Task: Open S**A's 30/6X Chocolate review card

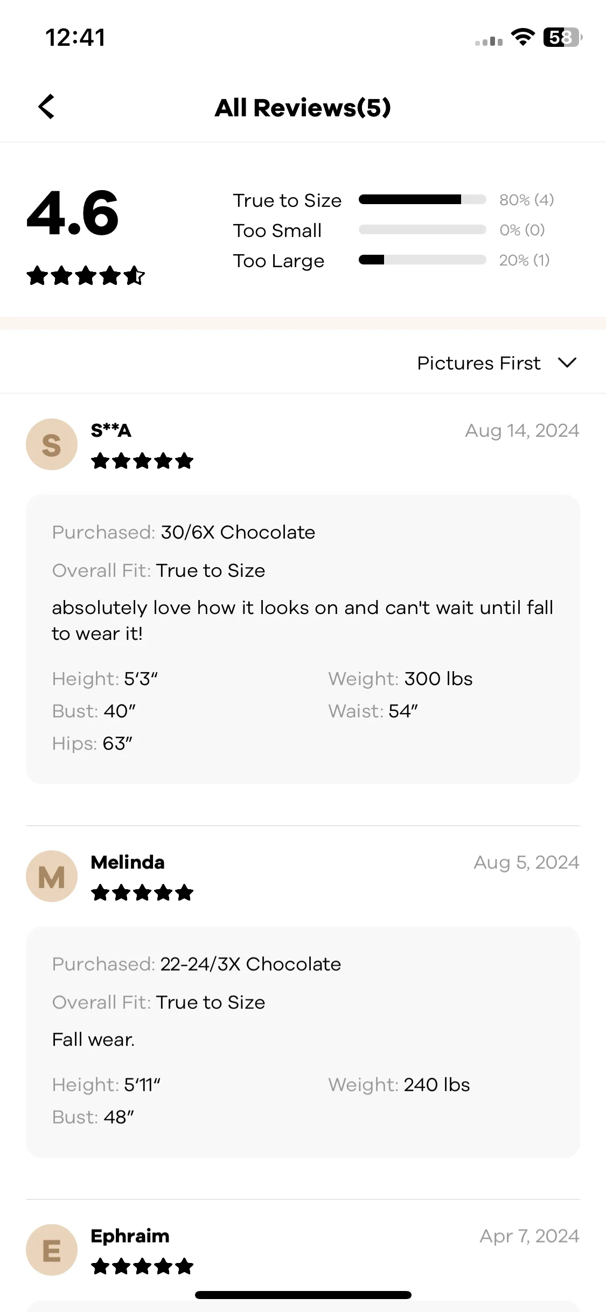Action: [x=303, y=639]
